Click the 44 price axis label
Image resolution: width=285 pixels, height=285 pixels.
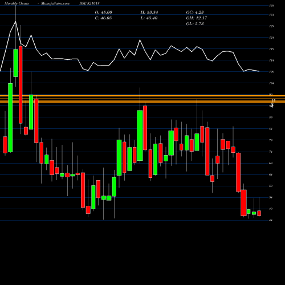(x=271, y=220)
